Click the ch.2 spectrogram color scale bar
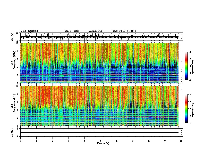 pos(186,109)
